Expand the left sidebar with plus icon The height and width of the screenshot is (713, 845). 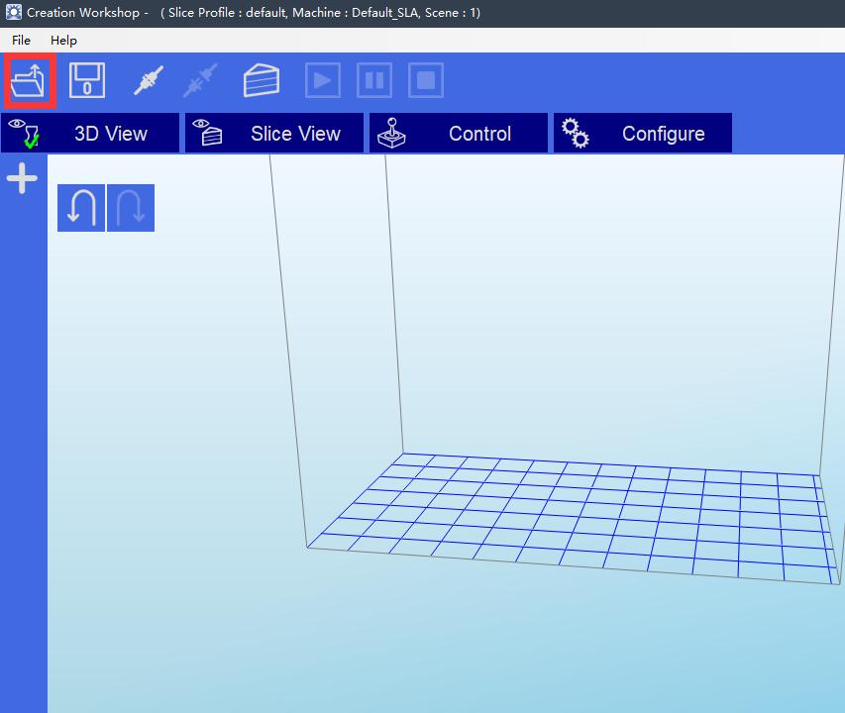[22, 179]
